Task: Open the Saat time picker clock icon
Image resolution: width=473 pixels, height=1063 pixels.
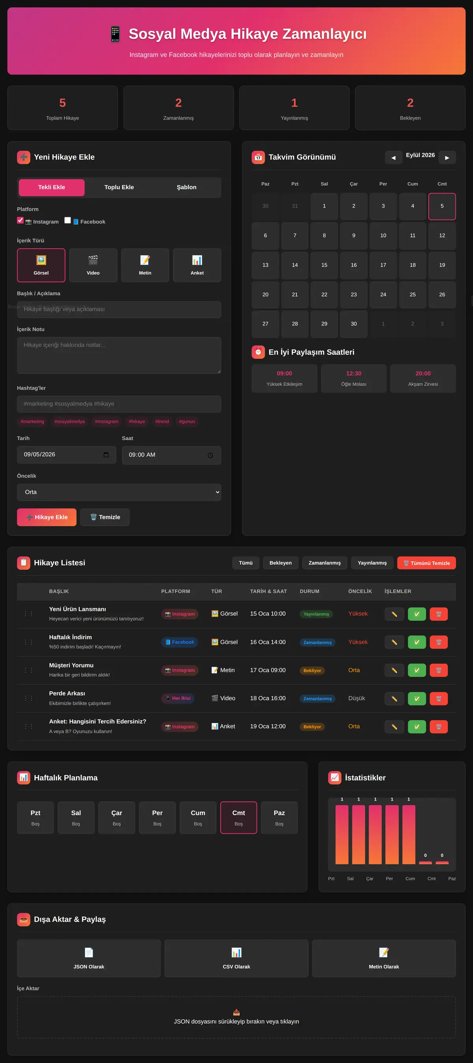Action: coord(210,455)
